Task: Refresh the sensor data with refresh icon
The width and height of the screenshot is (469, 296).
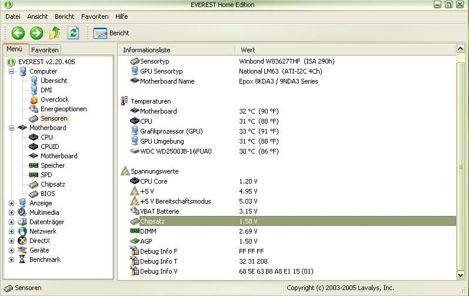Action: point(74,33)
